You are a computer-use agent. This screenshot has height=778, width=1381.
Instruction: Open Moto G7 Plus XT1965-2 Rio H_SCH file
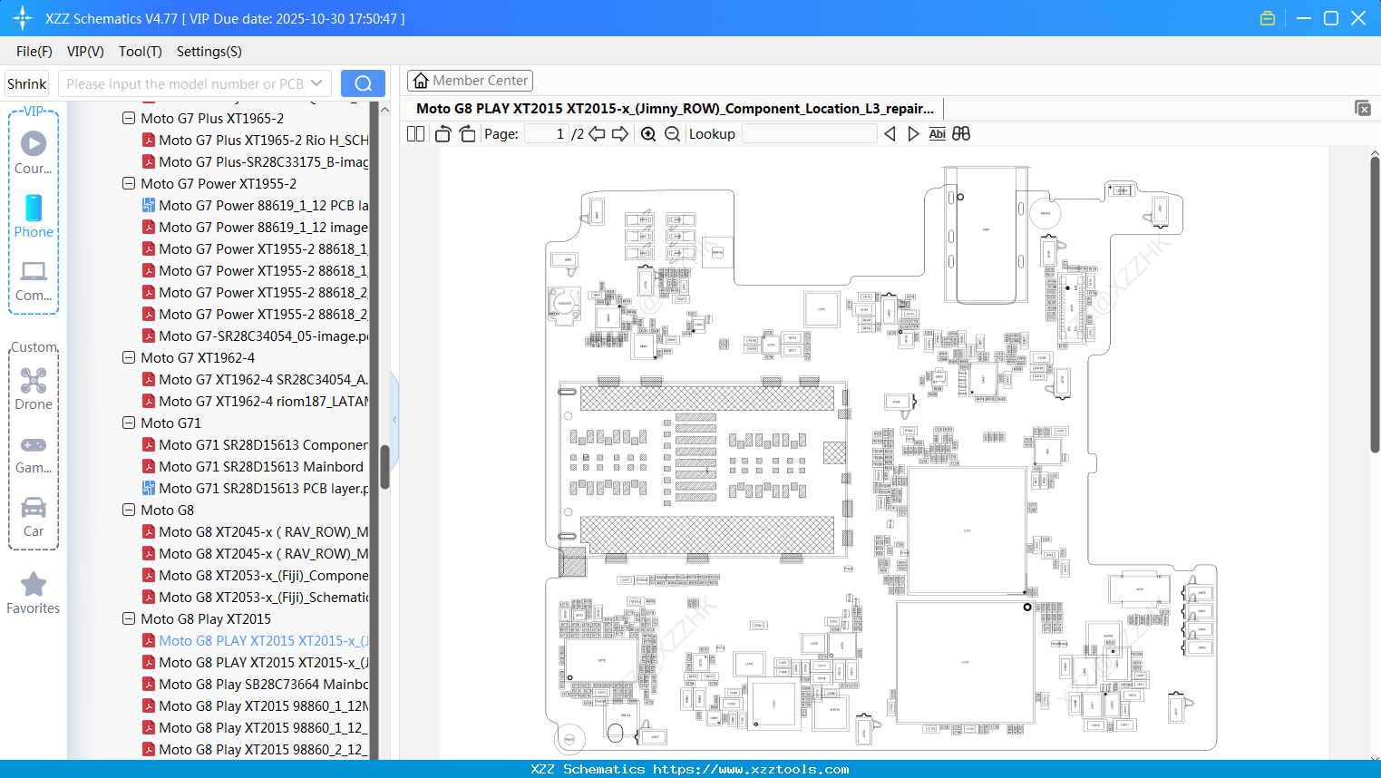point(255,141)
